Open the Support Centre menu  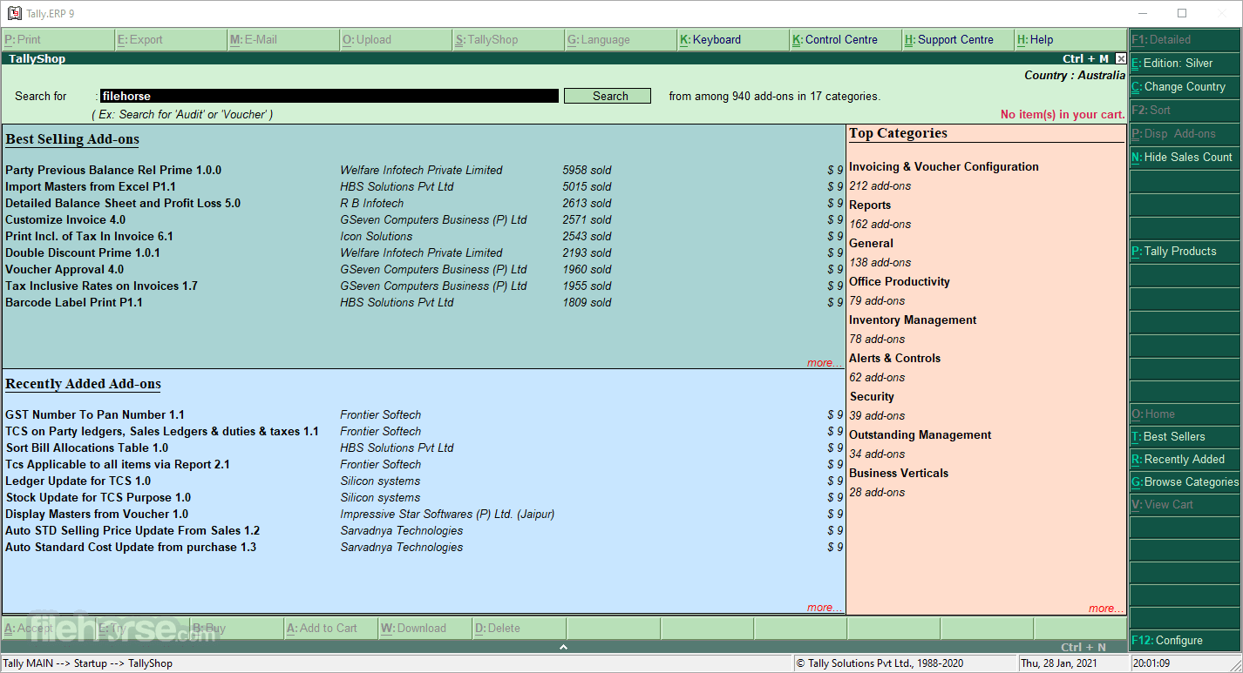click(958, 39)
